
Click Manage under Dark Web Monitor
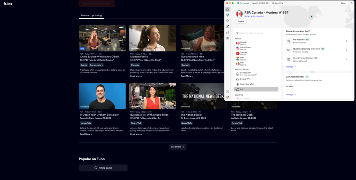coord(291,94)
